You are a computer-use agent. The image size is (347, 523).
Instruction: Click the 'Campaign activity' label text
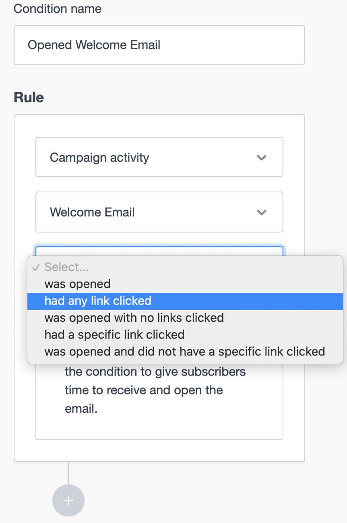coord(99,157)
